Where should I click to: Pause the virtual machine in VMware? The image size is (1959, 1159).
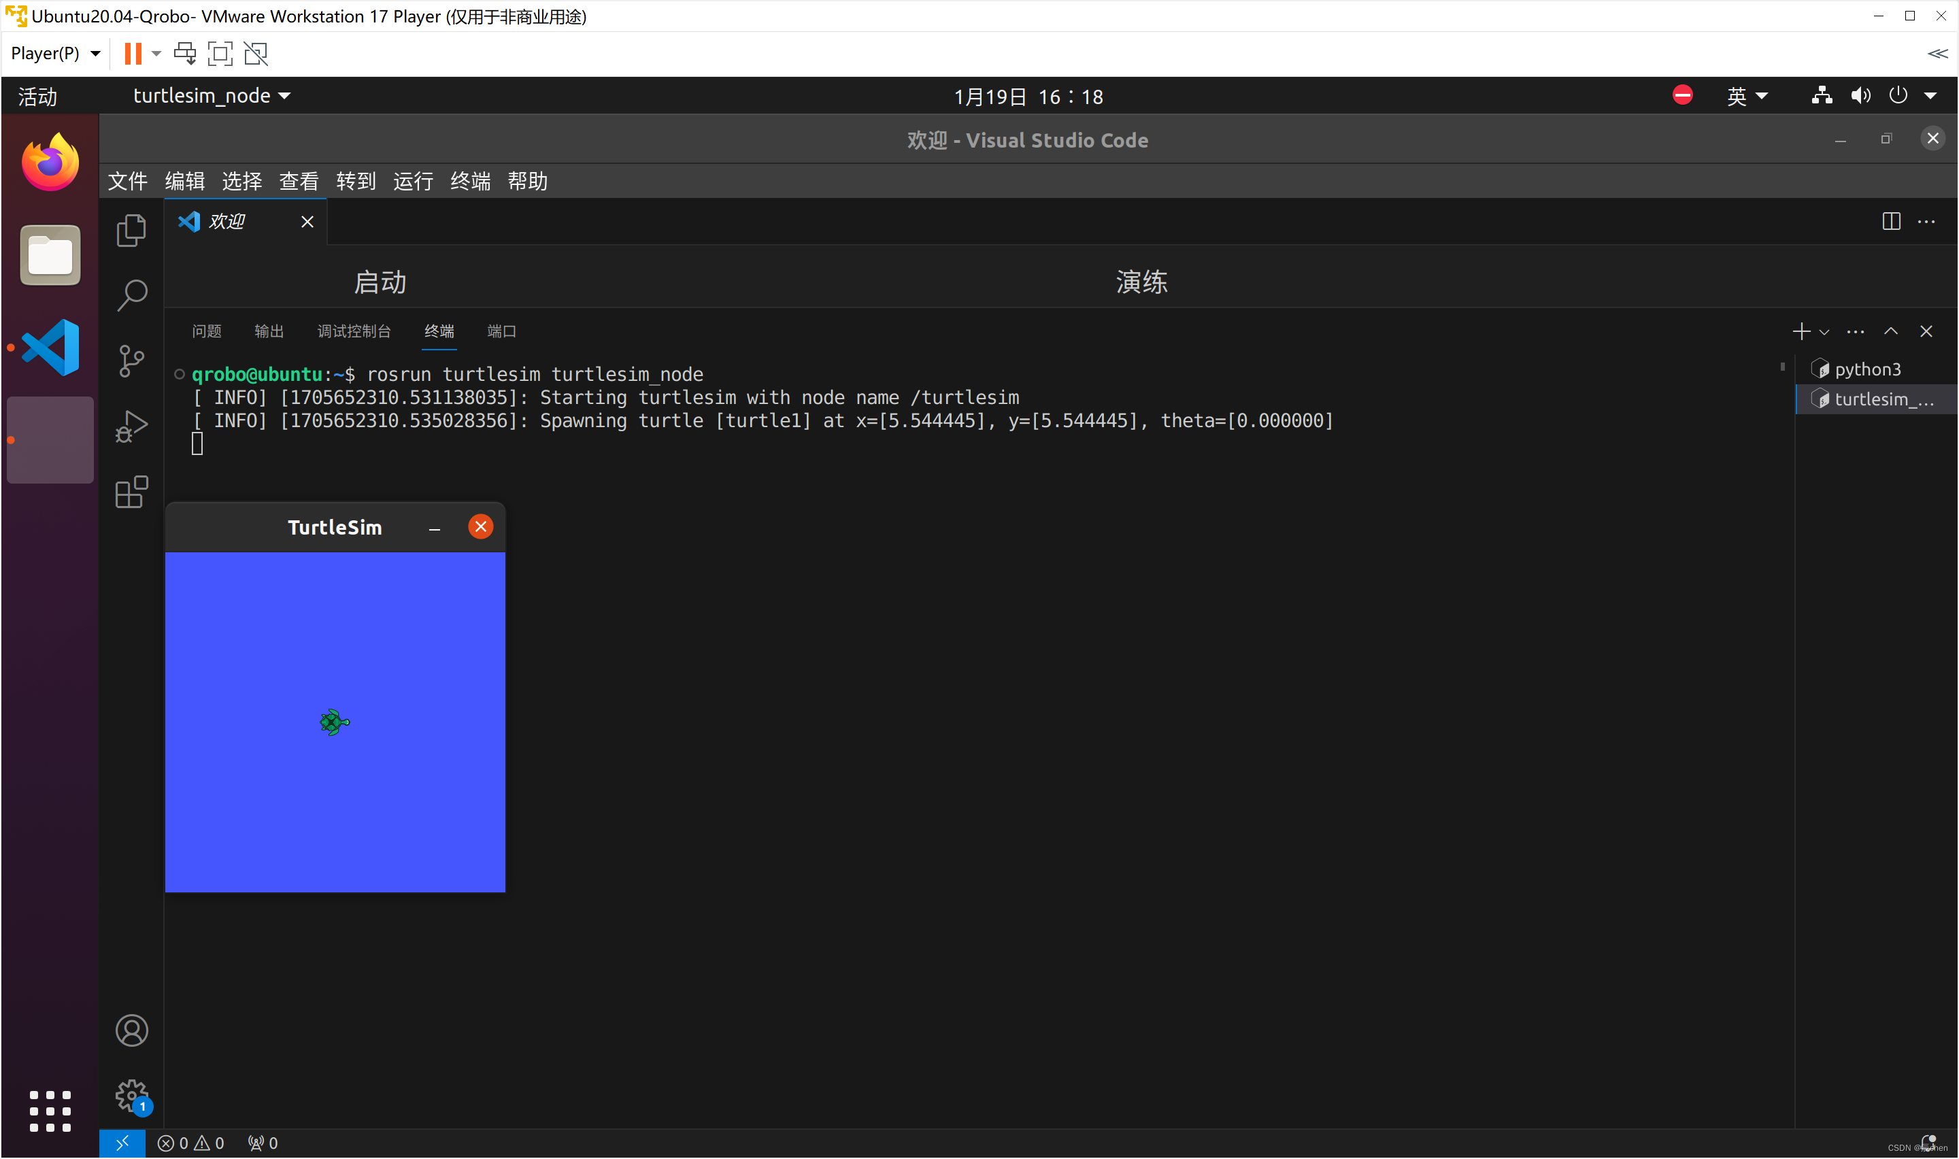pos(133,53)
